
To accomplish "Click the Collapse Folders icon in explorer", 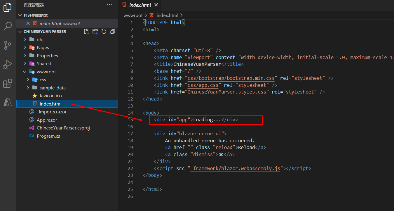I will (x=113, y=32).
